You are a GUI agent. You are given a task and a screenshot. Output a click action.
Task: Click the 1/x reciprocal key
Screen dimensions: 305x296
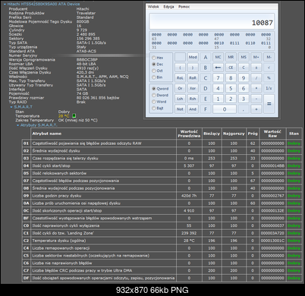pos(269,88)
